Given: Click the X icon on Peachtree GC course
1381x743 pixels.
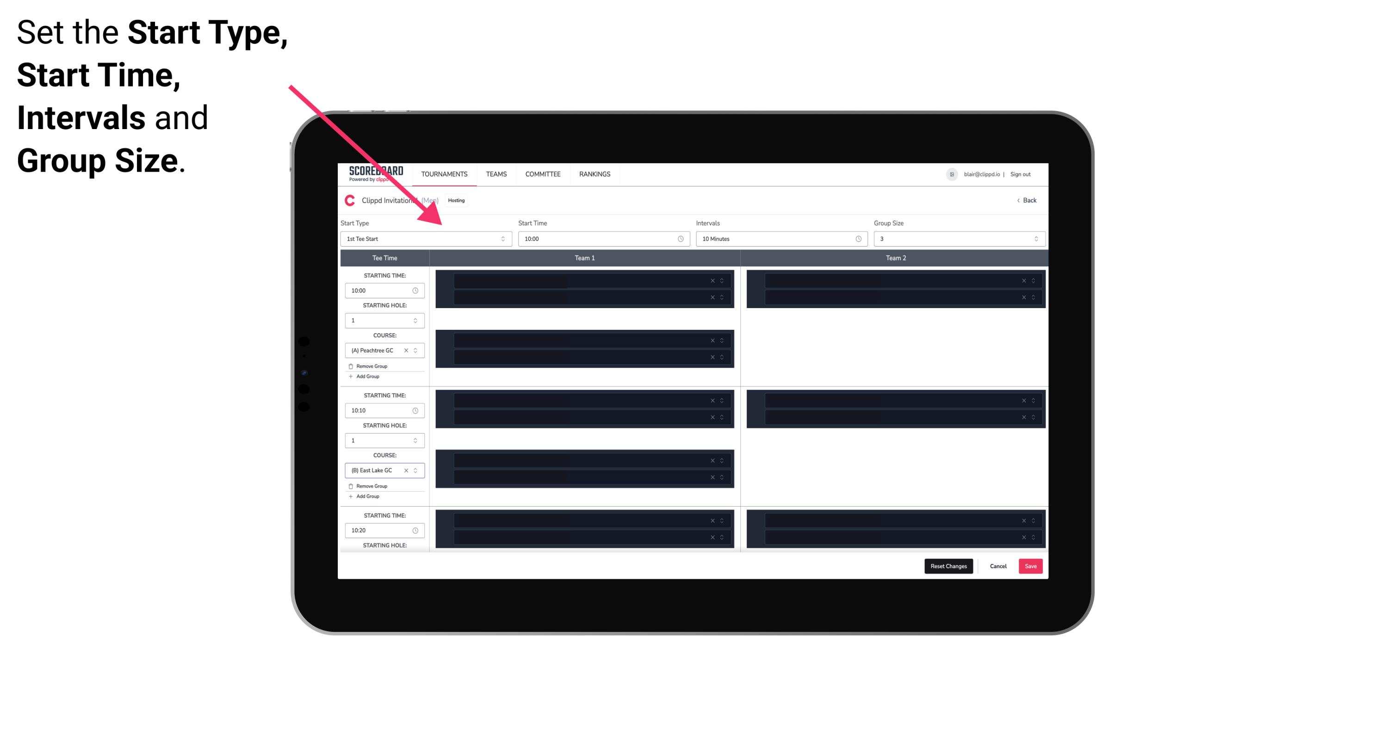Looking at the screenshot, I should pos(409,351).
